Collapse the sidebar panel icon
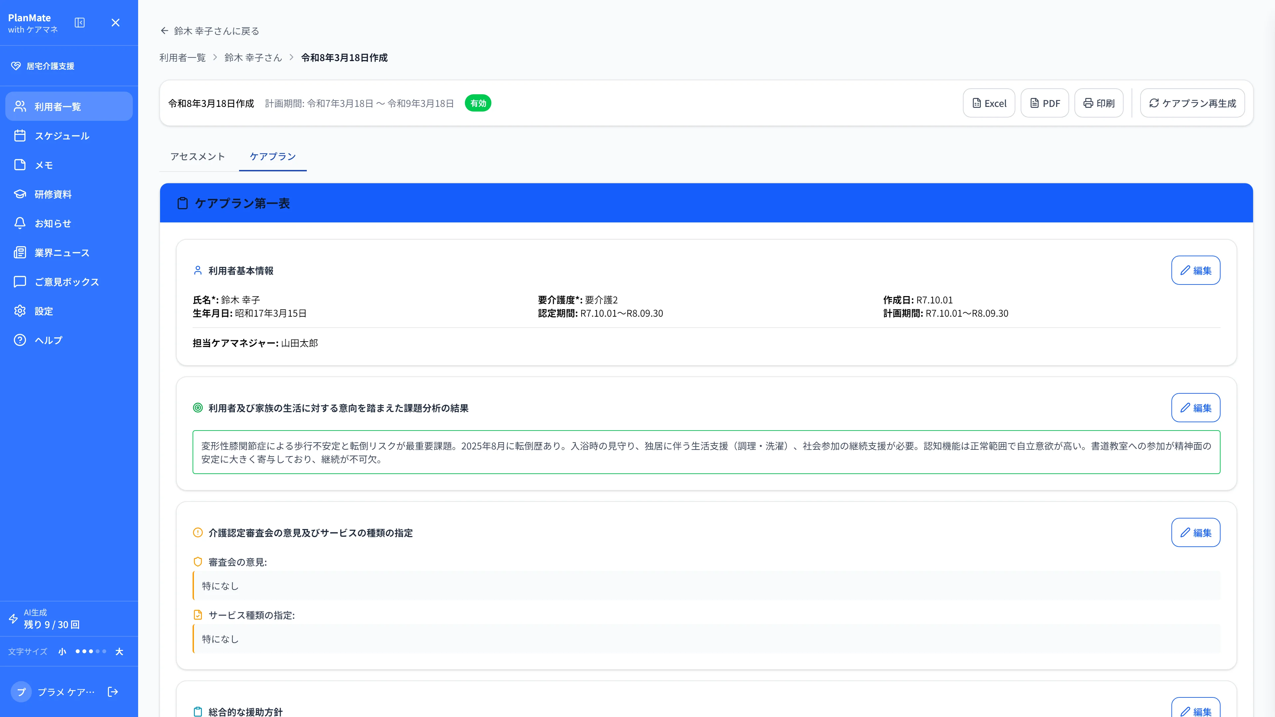This screenshot has width=1275, height=717. [80, 23]
